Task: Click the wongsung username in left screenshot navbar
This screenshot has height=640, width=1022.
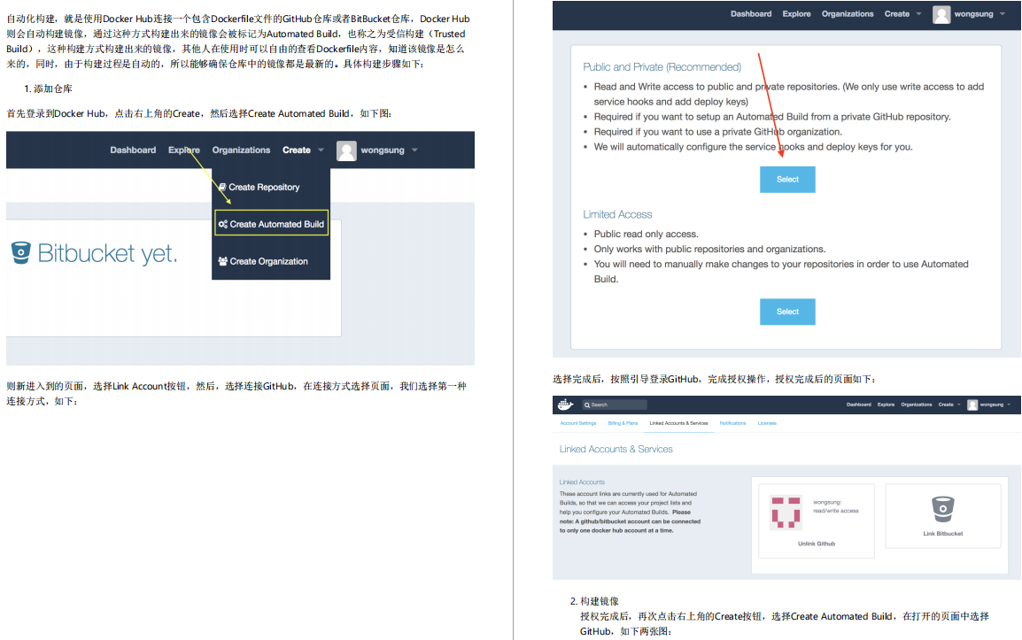Action: coord(383,150)
